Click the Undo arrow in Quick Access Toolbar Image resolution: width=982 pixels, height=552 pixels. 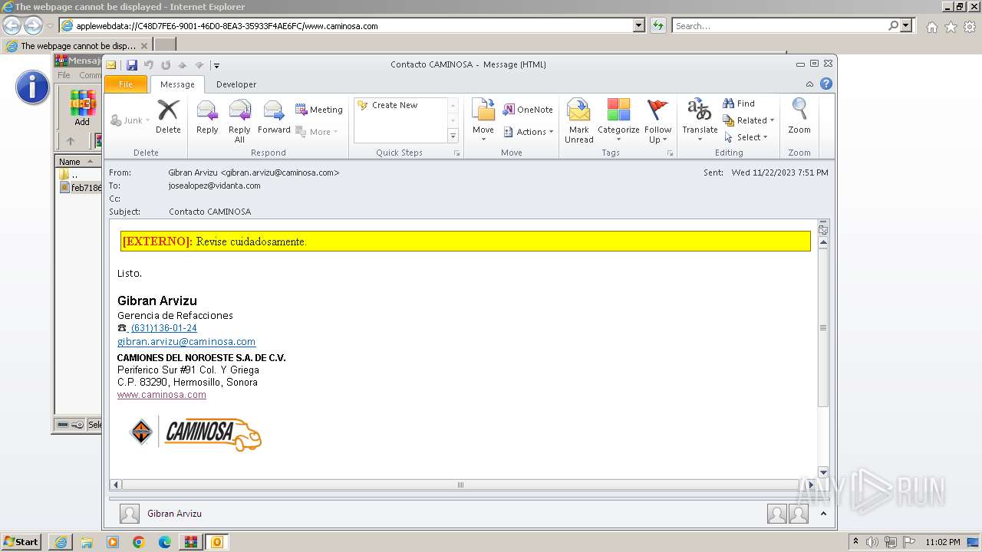149,65
